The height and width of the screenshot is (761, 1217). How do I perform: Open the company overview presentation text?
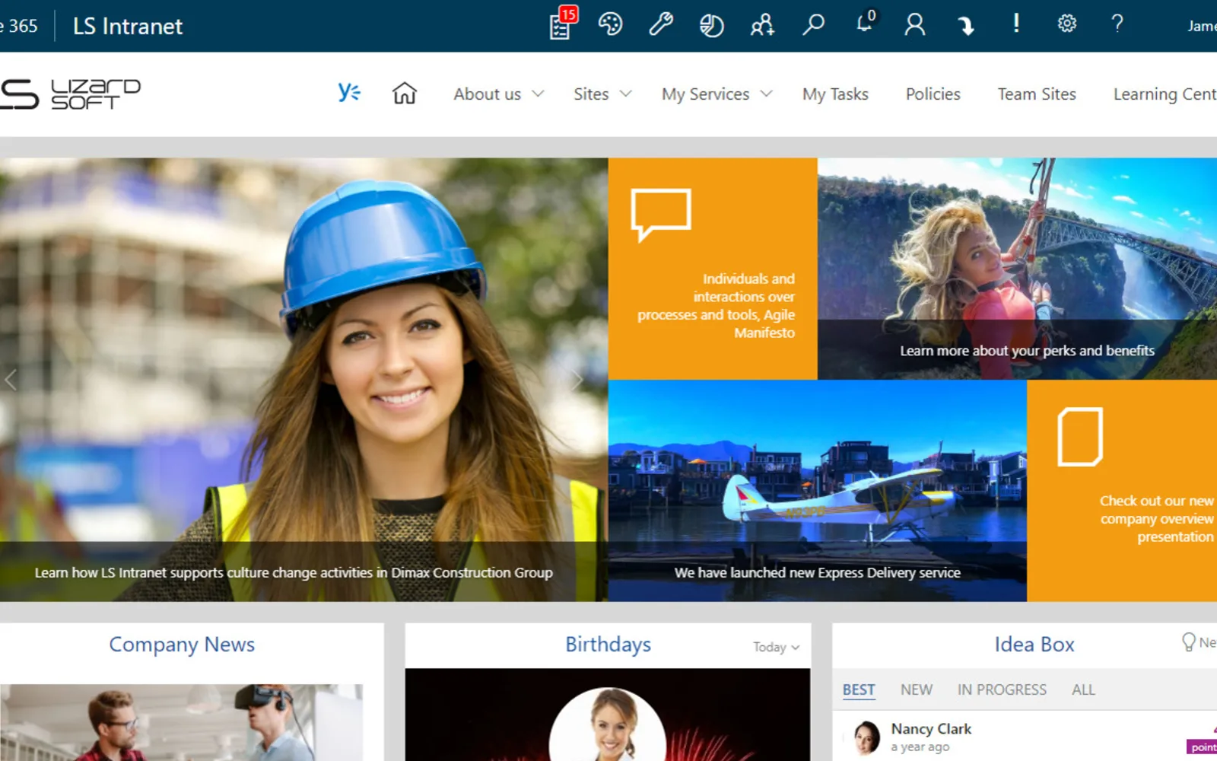(1156, 518)
